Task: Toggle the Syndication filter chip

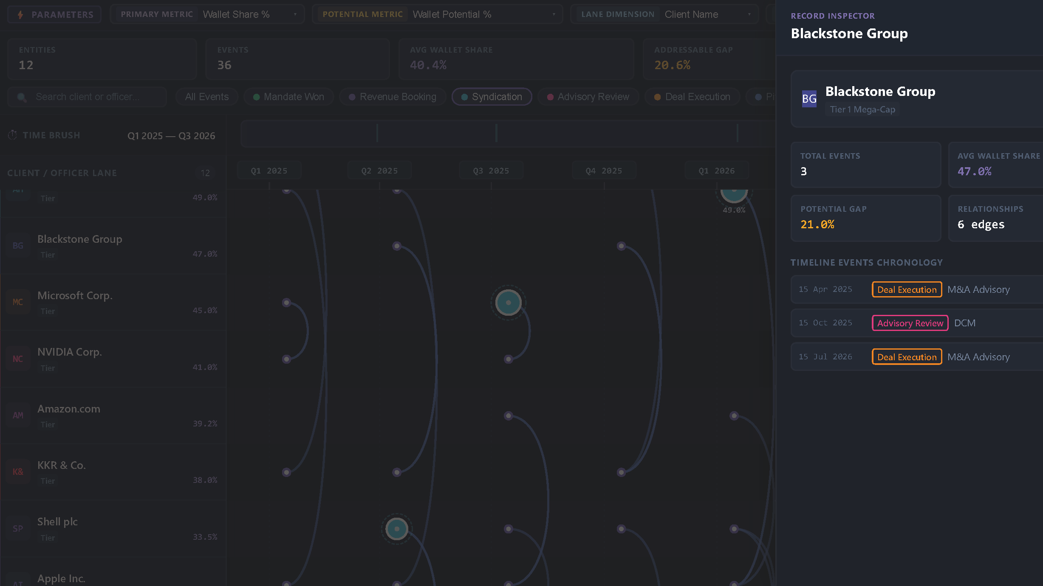Action: [492, 97]
